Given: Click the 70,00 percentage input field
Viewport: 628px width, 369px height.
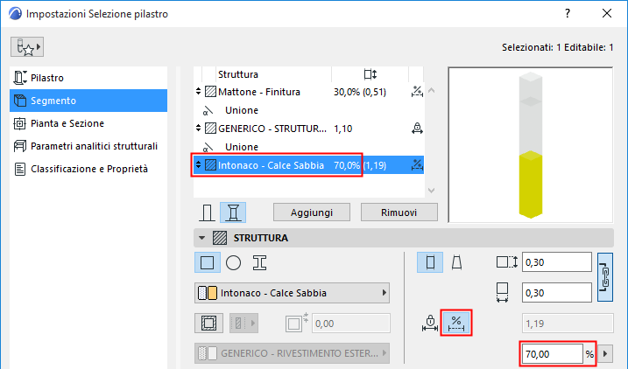Looking at the screenshot, I should 552,354.
